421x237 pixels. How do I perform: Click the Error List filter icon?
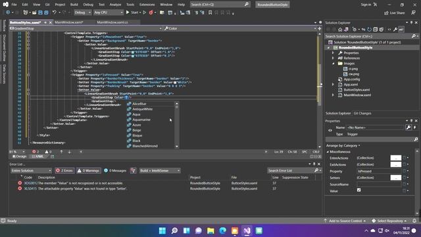tap(133, 171)
